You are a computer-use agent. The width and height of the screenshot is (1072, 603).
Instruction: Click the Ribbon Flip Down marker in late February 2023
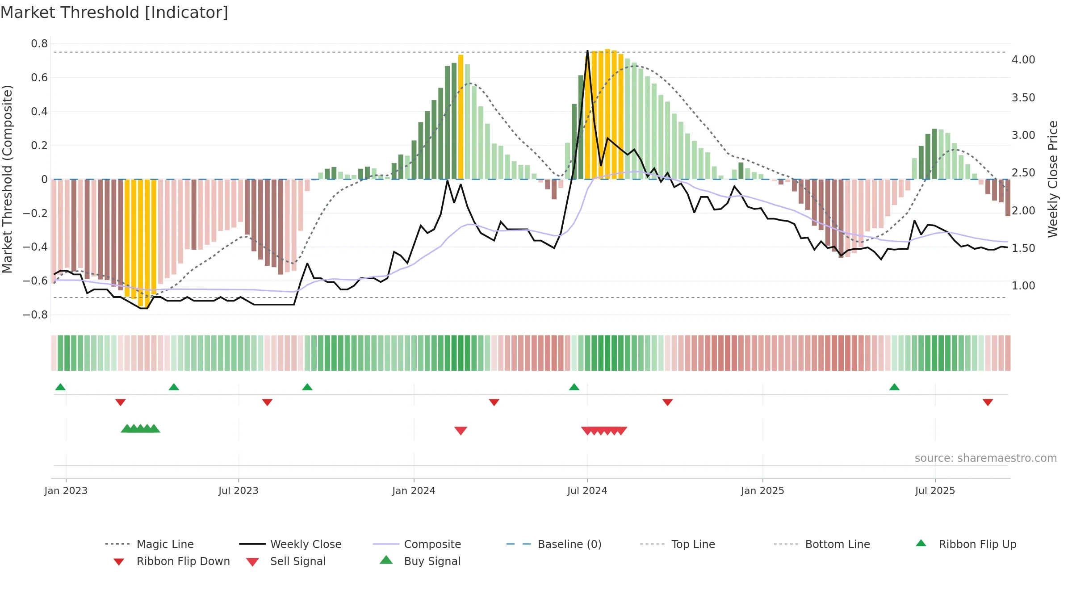120,402
